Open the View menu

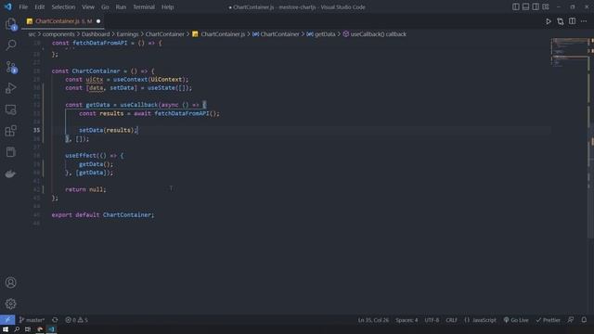pyautogui.click(x=88, y=6)
